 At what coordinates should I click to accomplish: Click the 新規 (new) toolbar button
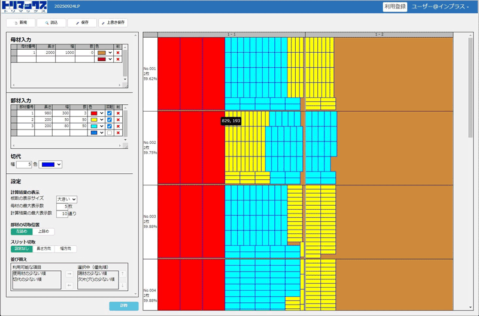[20, 22]
